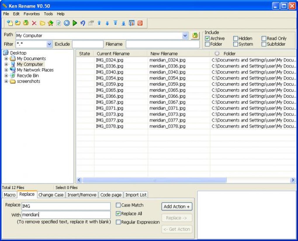
Task: Enable the Case Match checkbox
Action: (118, 205)
